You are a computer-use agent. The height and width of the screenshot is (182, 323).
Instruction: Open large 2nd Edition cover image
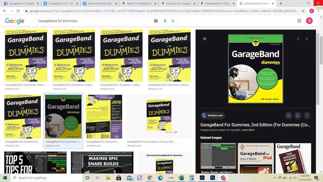click(255, 69)
